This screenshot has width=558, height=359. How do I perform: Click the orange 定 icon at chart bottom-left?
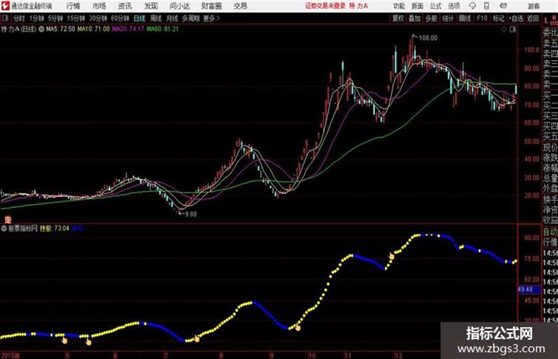coord(8,219)
